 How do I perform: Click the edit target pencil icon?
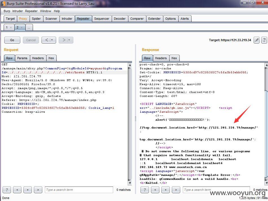click(x=256, y=40)
